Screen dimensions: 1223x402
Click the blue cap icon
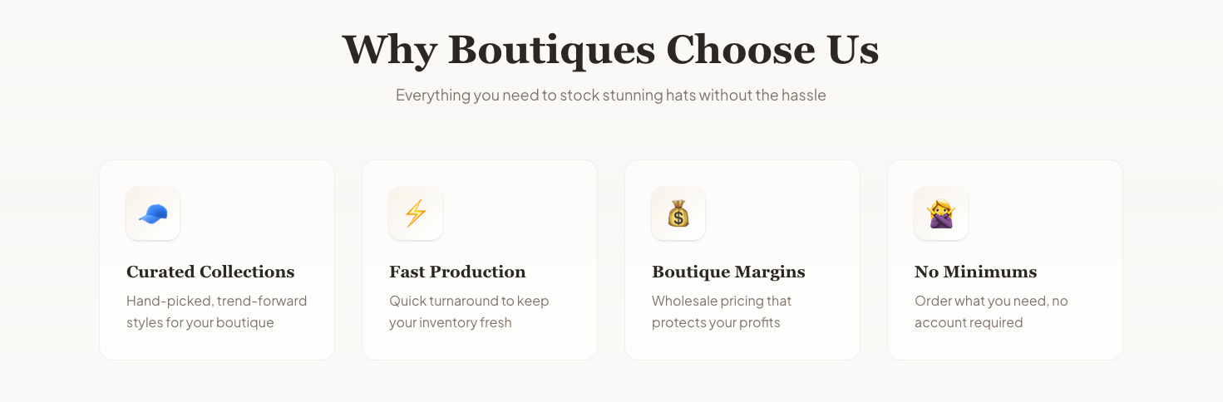(153, 213)
